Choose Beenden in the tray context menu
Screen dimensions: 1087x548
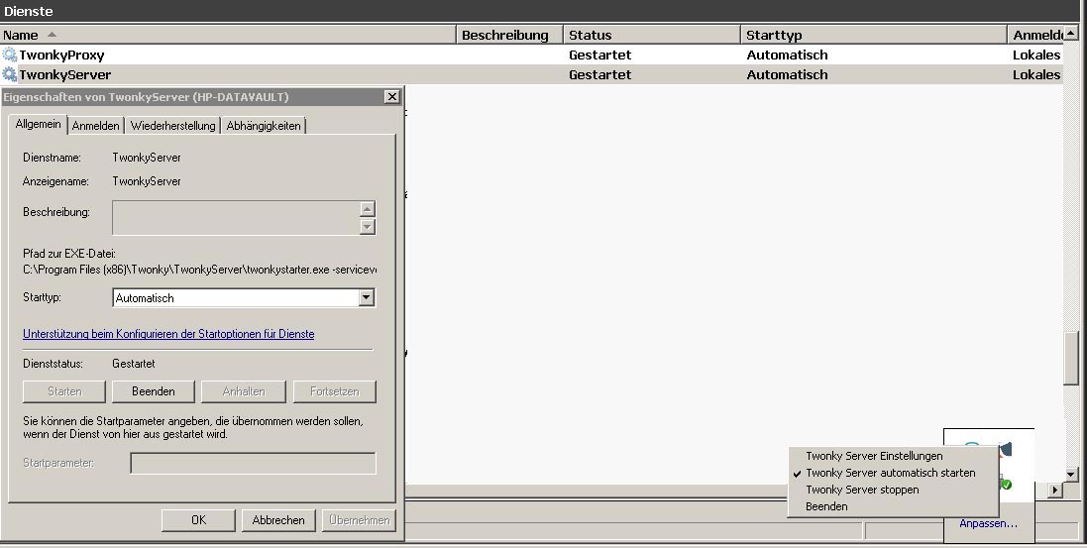pyautogui.click(x=826, y=506)
